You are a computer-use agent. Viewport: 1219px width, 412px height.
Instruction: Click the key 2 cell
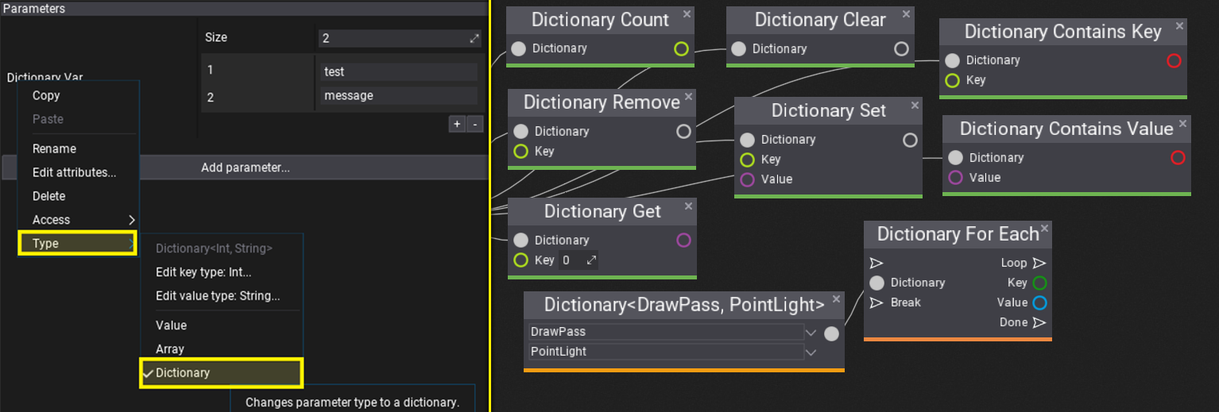pyautogui.click(x=258, y=97)
